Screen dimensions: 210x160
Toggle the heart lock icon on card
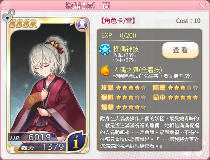pyautogui.click(x=8, y=16)
